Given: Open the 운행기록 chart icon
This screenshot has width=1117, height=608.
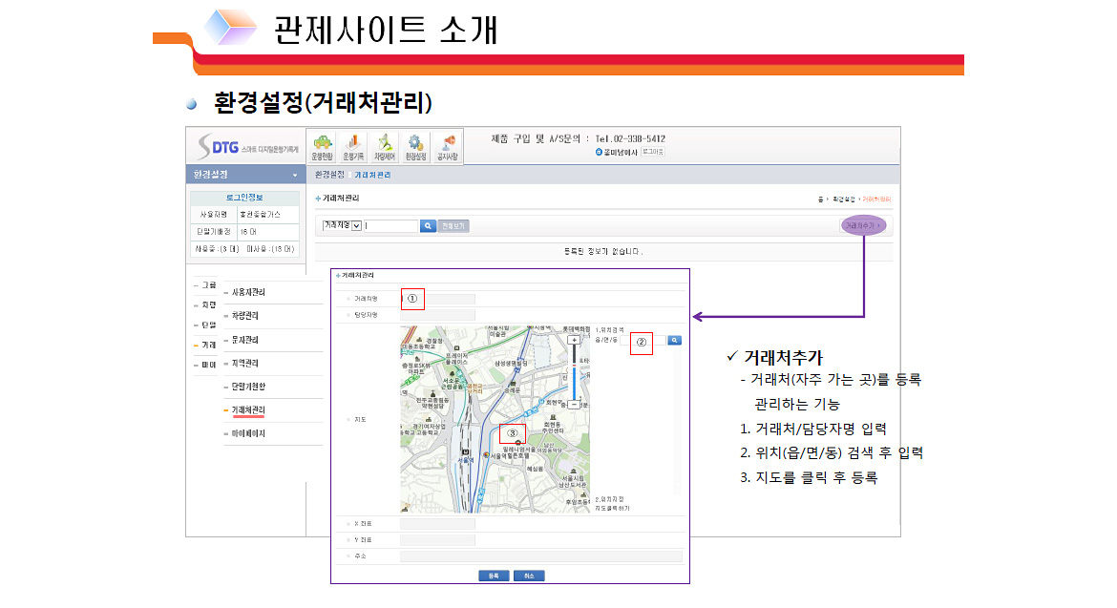Looking at the screenshot, I should click(x=353, y=146).
